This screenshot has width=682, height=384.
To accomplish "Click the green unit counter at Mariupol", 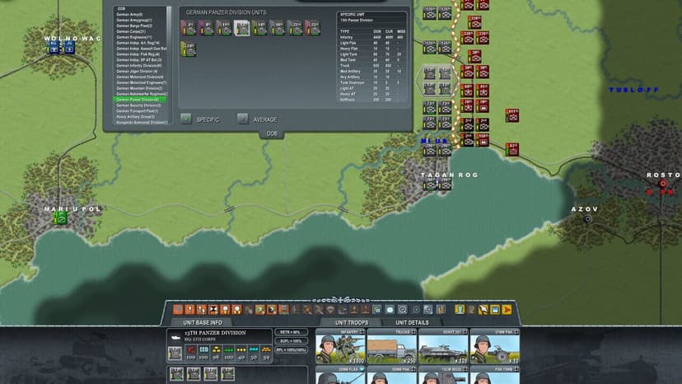I will click(60, 218).
